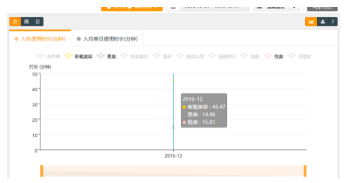
Task: Open the date range picker field
Action: 215,8
